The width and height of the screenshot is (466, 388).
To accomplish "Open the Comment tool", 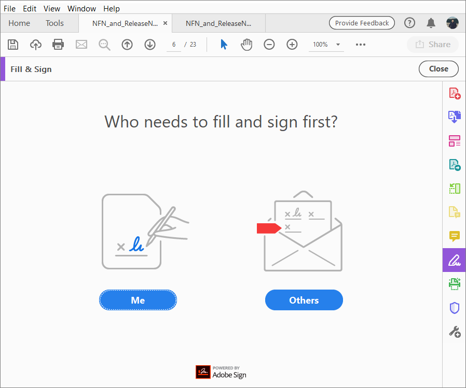I will coord(454,236).
